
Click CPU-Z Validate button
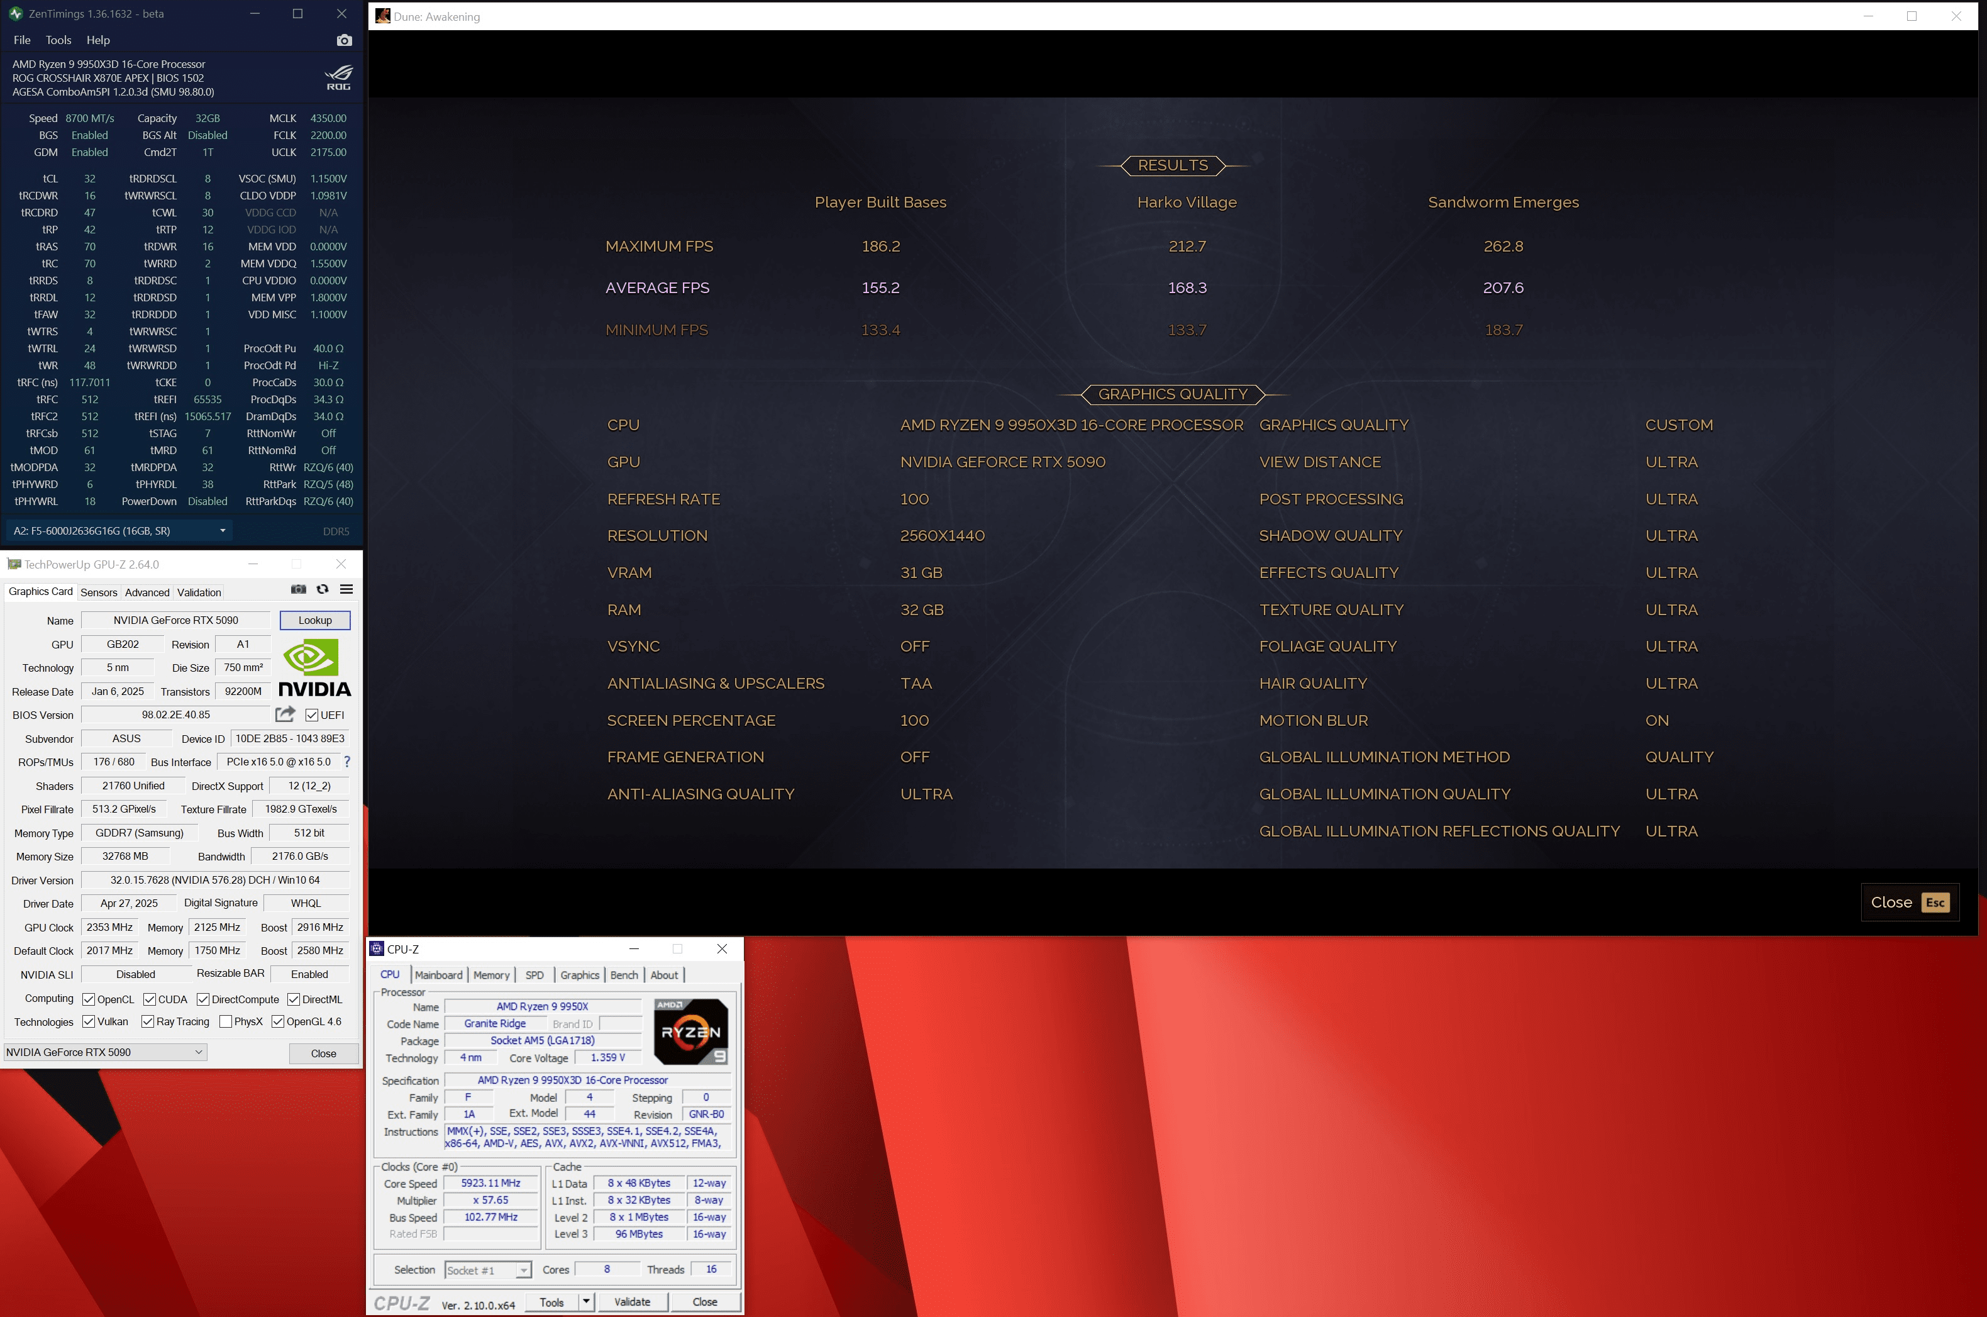click(x=633, y=1302)
